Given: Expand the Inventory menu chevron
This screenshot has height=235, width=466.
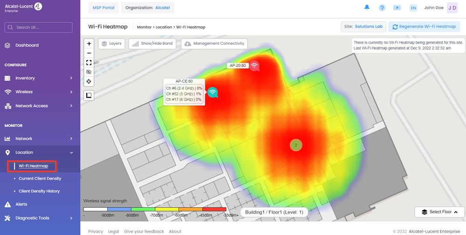Looking at the screenshot, I should pyautogui.click(x=71, y=78).
